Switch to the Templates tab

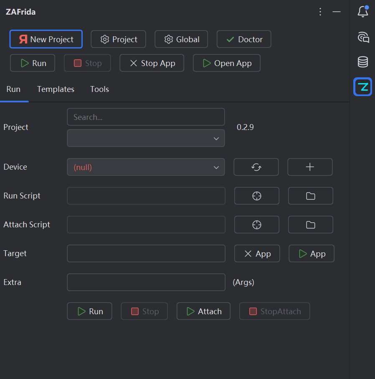pyautogui.click(x=56, y=89)
